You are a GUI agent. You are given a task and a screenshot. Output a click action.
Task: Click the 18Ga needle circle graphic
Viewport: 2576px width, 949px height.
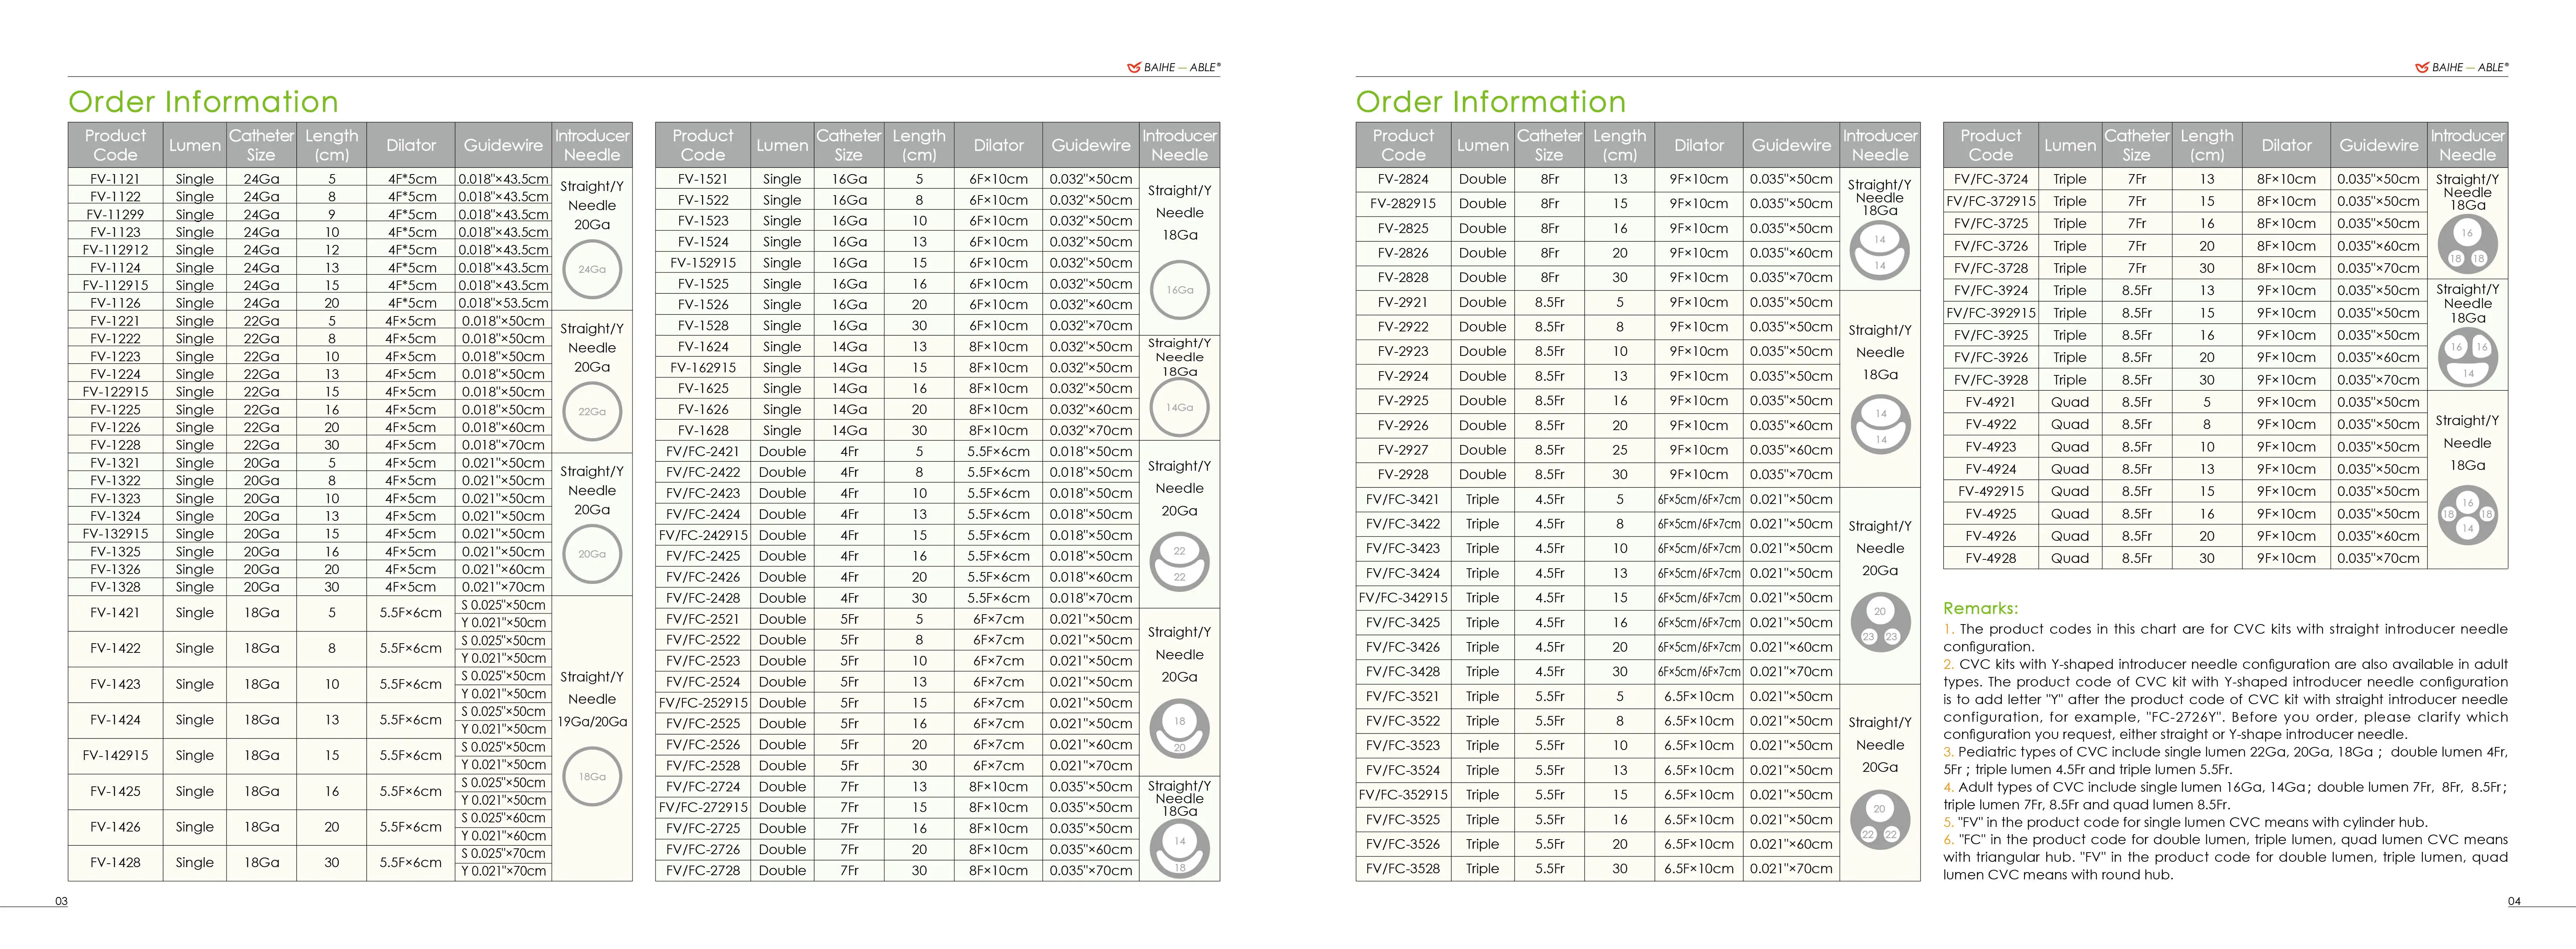(x=592, y=776)
